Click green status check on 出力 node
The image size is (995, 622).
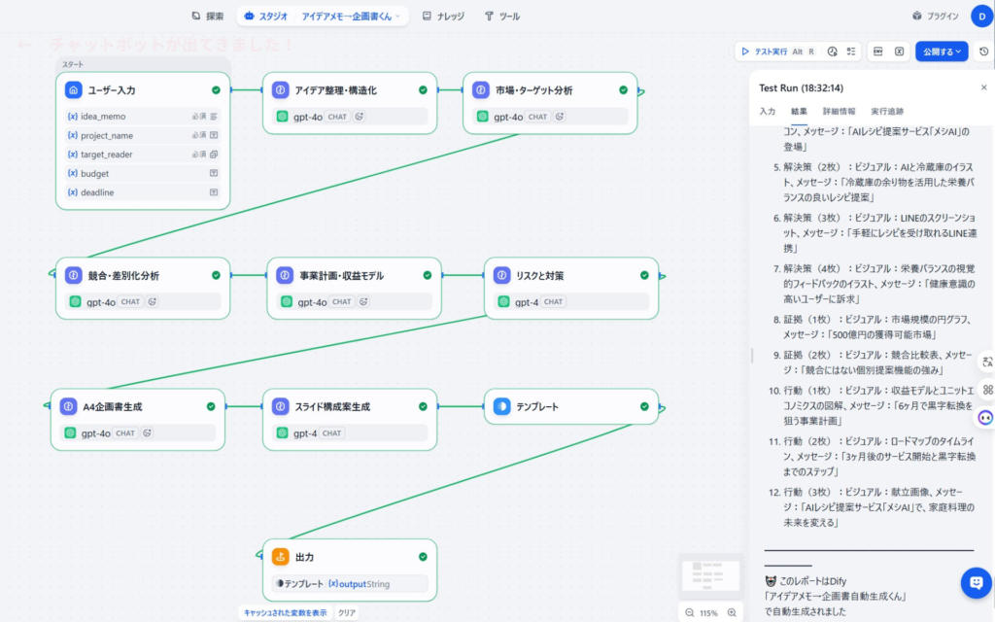point(423,557)
